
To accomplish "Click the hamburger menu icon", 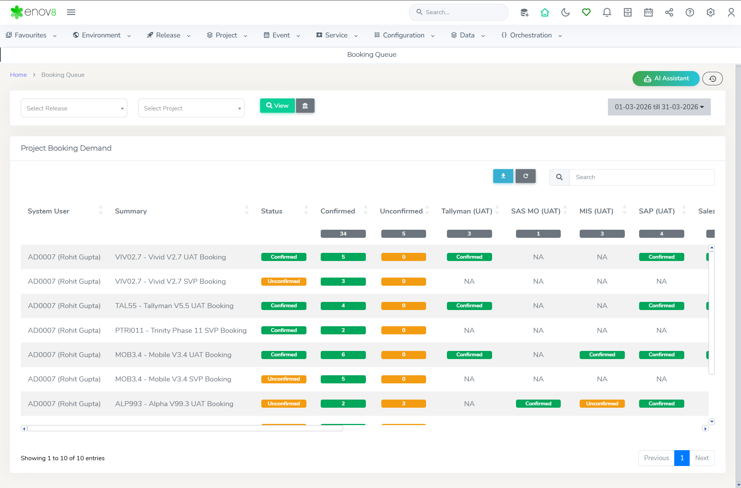I will pos(71,12).
